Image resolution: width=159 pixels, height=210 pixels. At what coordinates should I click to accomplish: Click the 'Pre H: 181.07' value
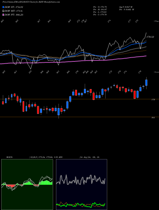[100, 10]
